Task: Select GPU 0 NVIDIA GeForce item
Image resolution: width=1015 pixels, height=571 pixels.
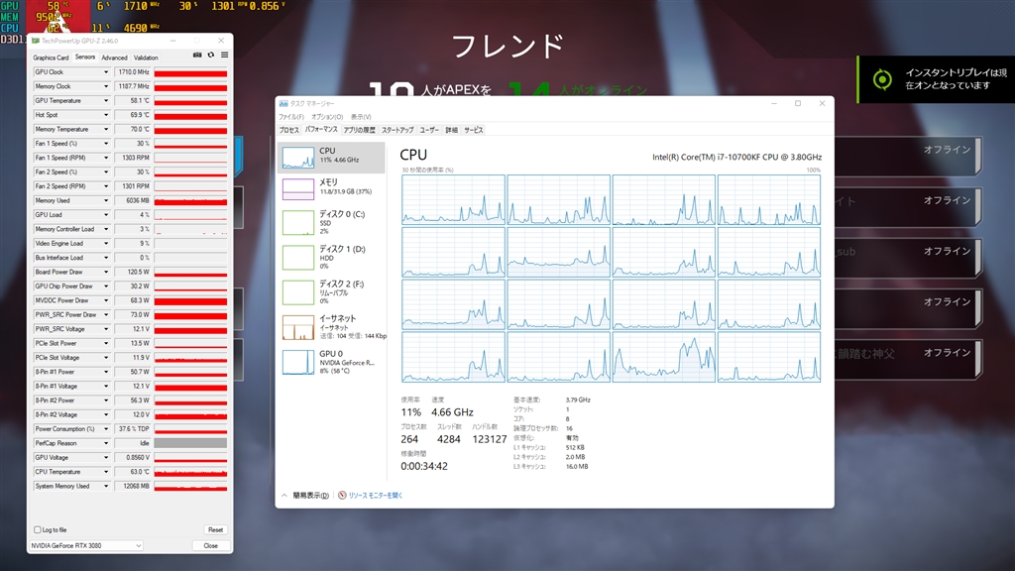Action: click(332, 362)
